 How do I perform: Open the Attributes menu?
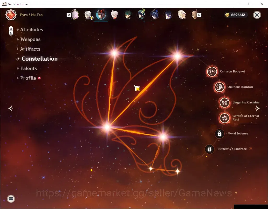(32, 30)
